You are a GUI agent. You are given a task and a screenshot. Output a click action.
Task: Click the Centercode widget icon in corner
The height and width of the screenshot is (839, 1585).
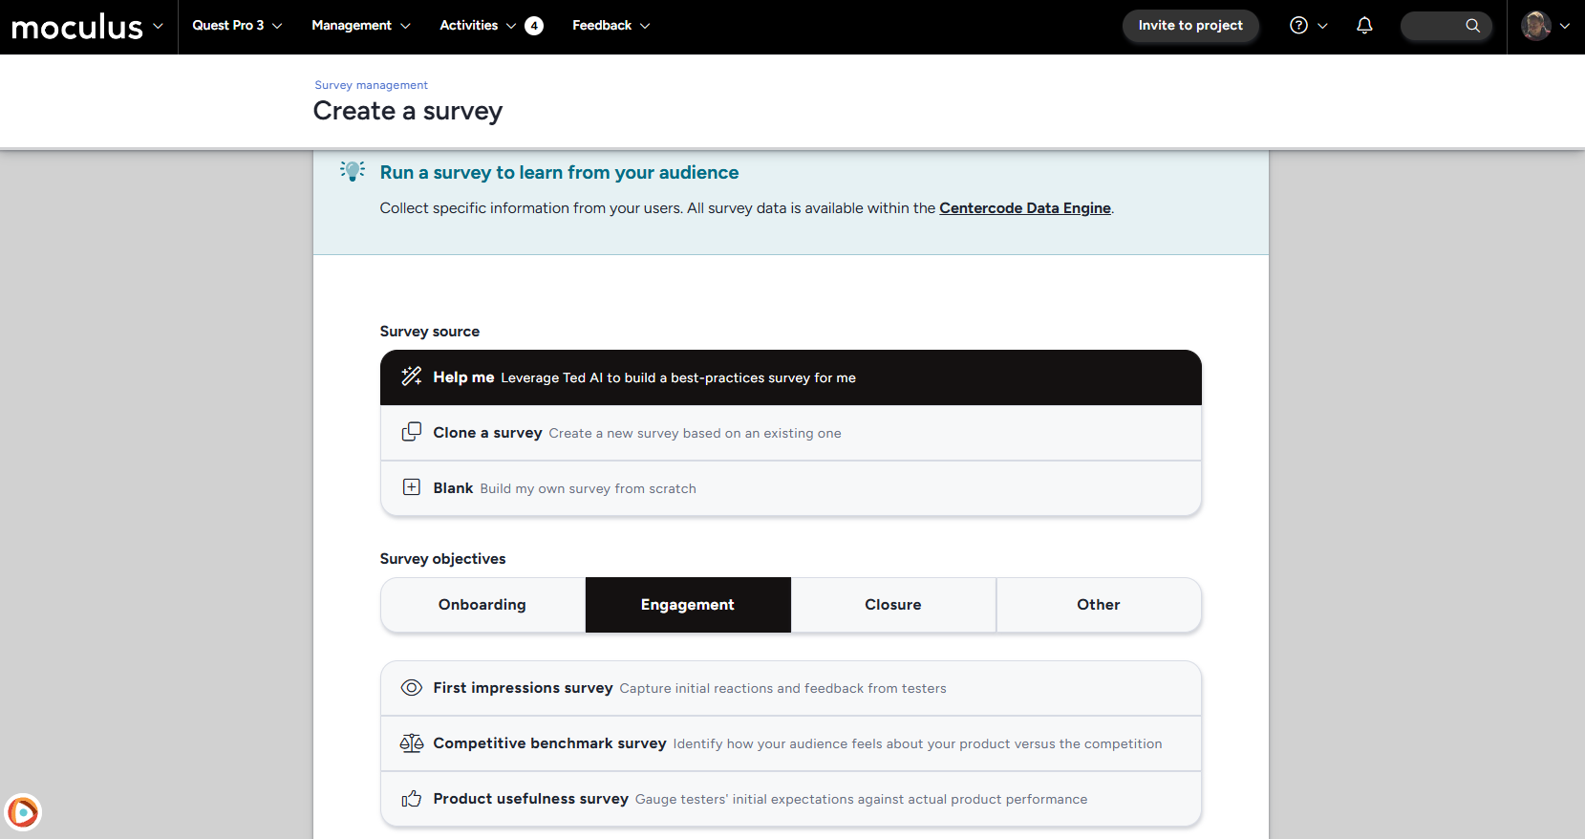point(23,812)
